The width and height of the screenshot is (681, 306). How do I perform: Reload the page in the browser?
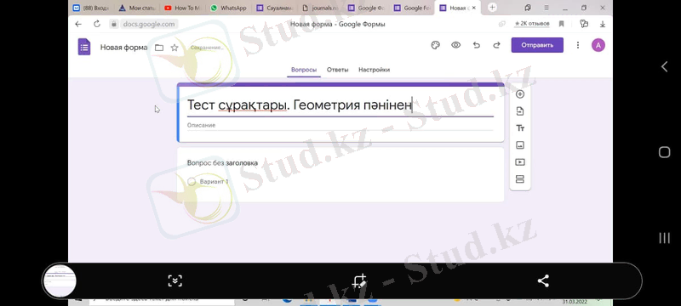[x=97, y=25]
